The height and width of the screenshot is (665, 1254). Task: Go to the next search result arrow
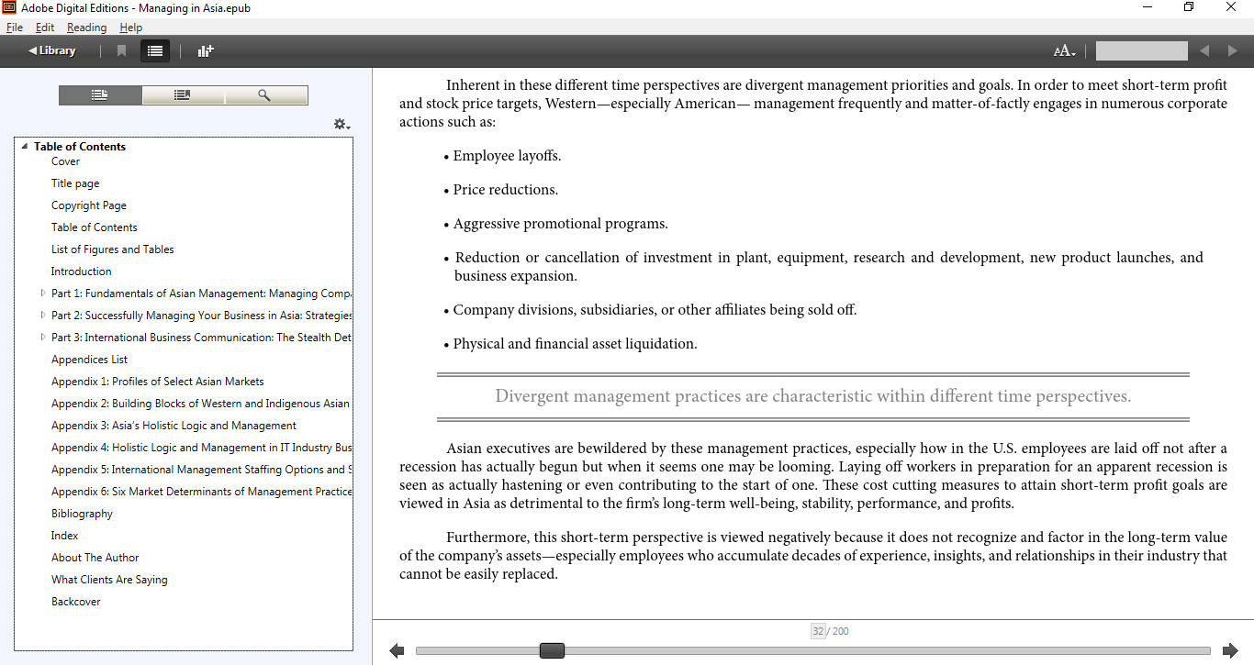point(1233,51)
